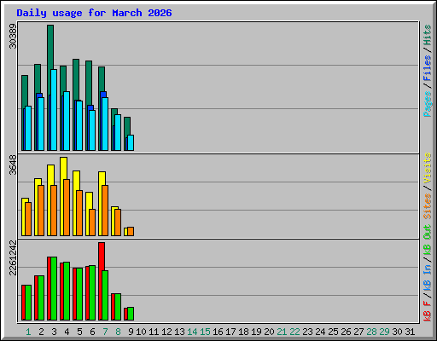
Task: Click day 24 on the x-axis
Action: (x=320, y=332)
